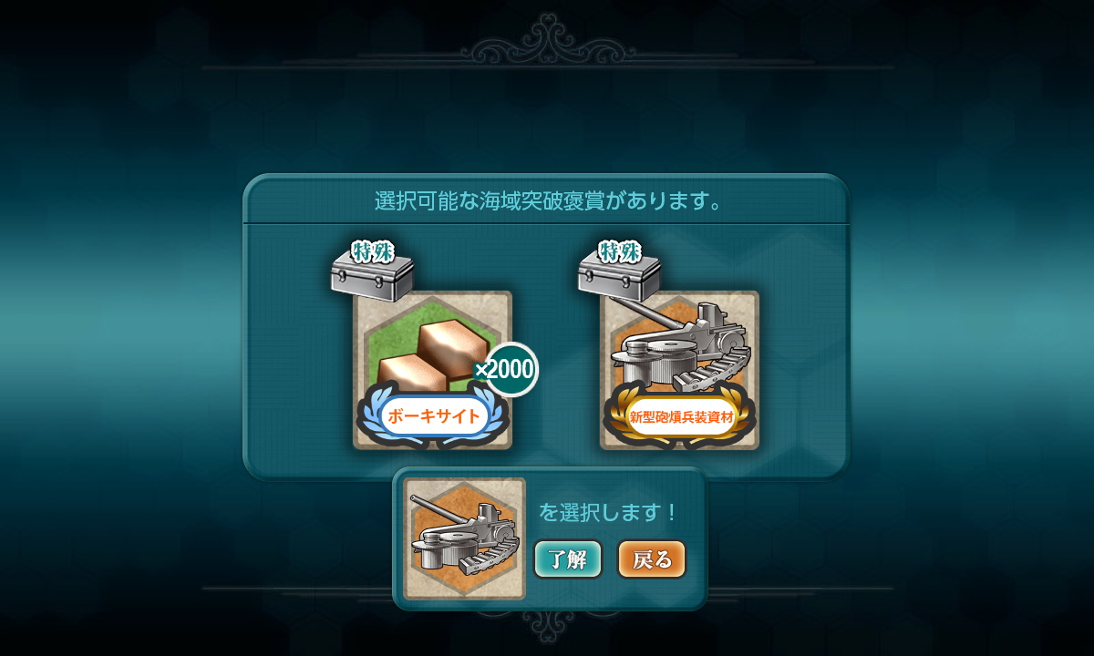Click the selected item preview thumbnail
Image resolution: width=1094 pixels, height=656 pixels.
click(x=465, y=538)
